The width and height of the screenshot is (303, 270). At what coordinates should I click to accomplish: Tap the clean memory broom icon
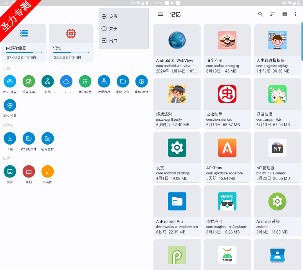(x=104, y=82)
